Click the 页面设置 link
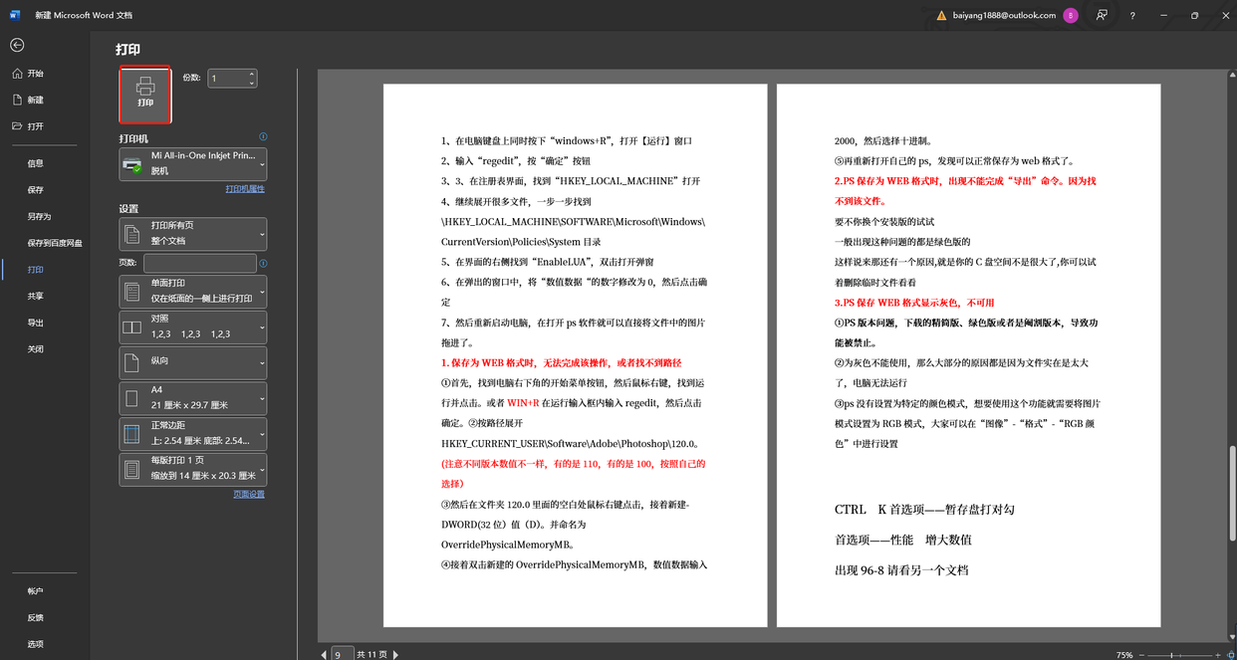This screenshot has height=660, width=1237. [x=249, y=494]
